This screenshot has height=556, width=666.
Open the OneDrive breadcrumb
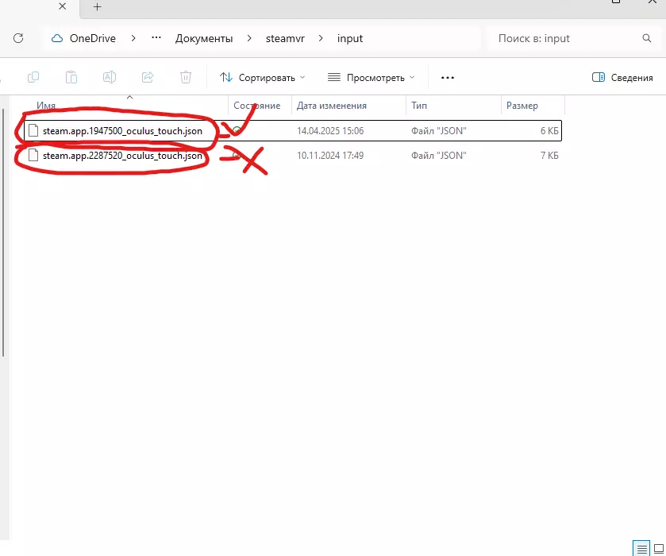click(93, 38)
